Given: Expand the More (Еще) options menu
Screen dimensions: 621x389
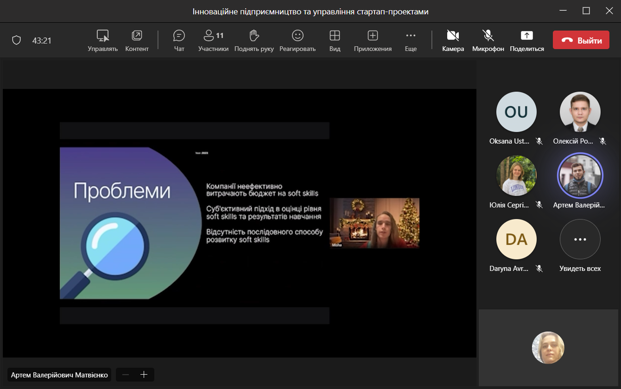Looking at the screenshot, I should coord(411,40).
